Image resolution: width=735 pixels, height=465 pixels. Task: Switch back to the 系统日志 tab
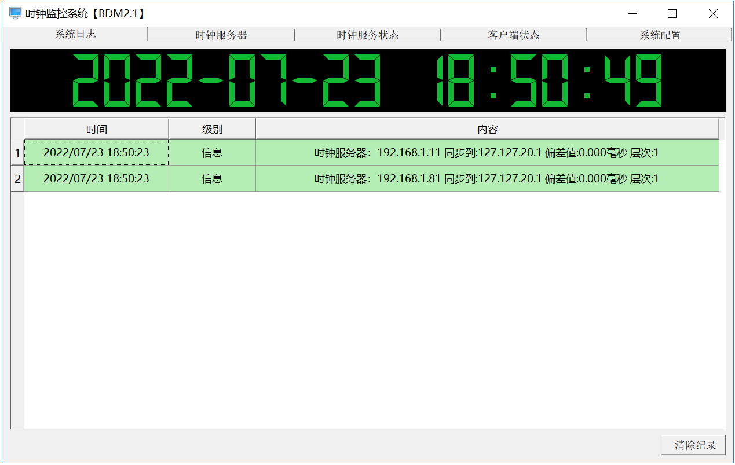point(75,35)
